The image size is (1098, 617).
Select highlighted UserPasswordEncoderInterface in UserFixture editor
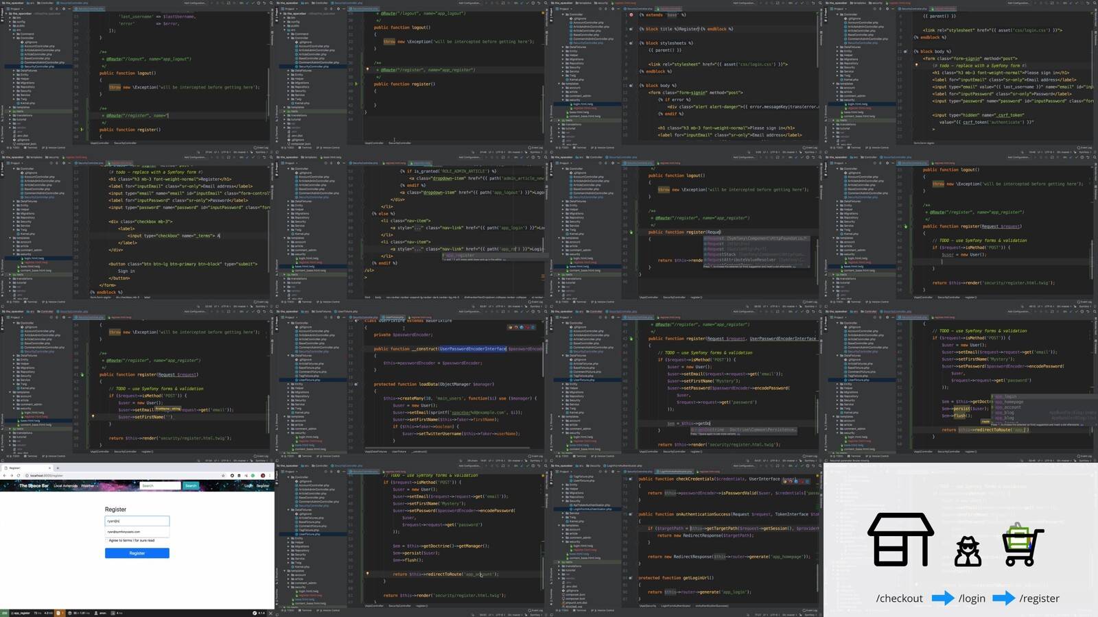[x=473, y=349]
